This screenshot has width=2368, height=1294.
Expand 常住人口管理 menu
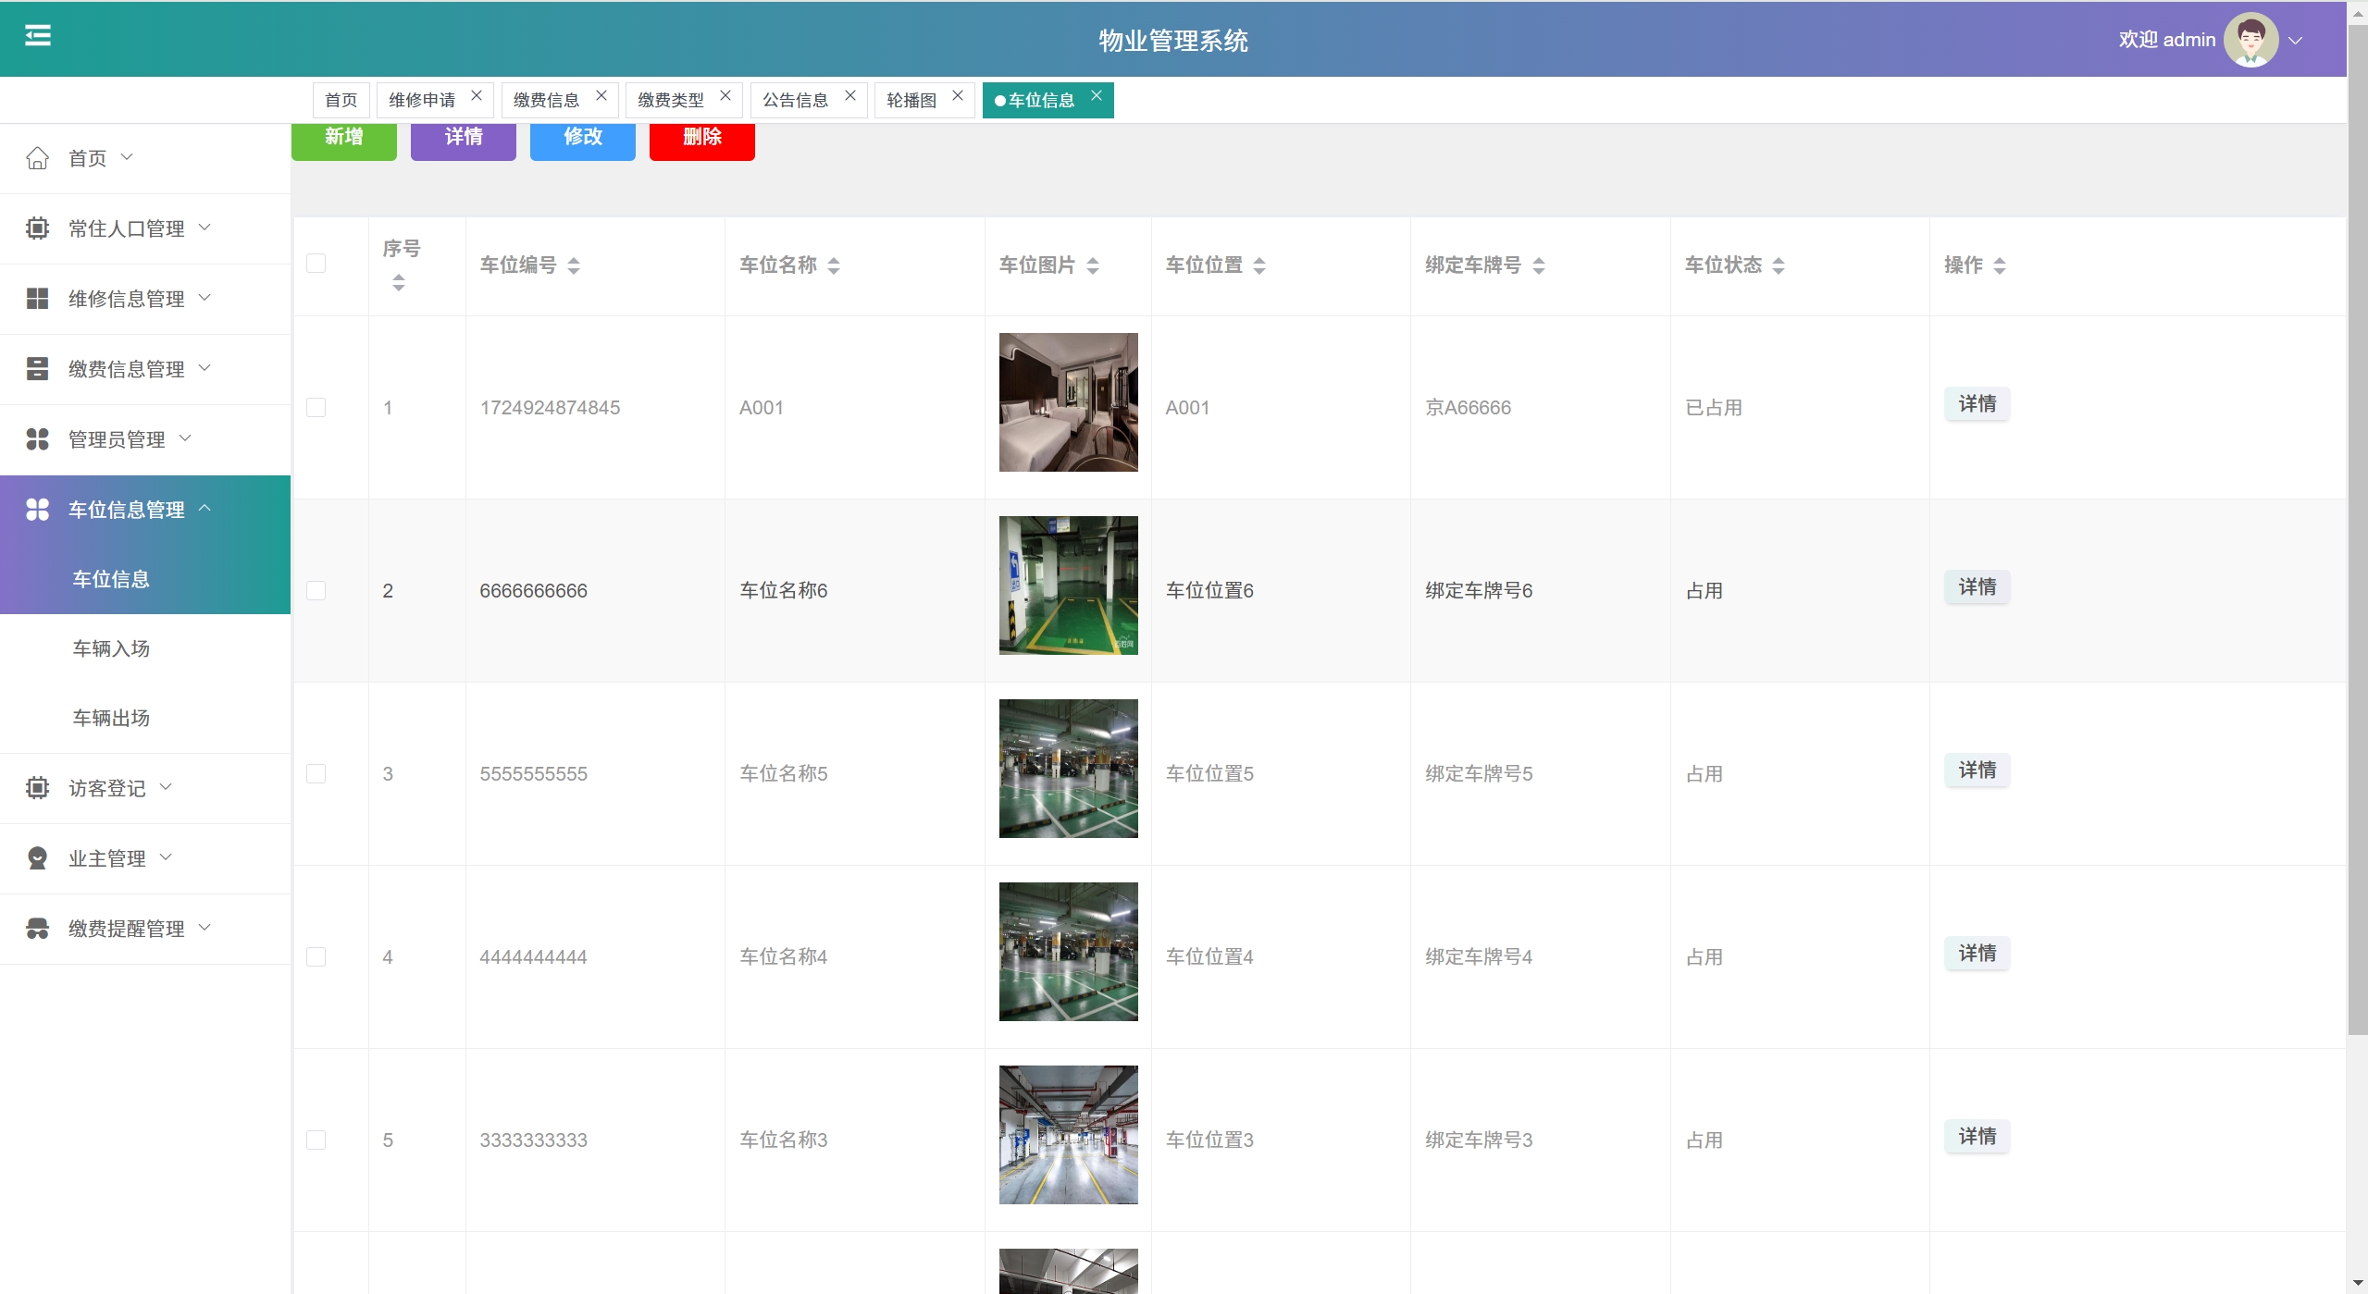pyautogui.click(x=127, y=228)
